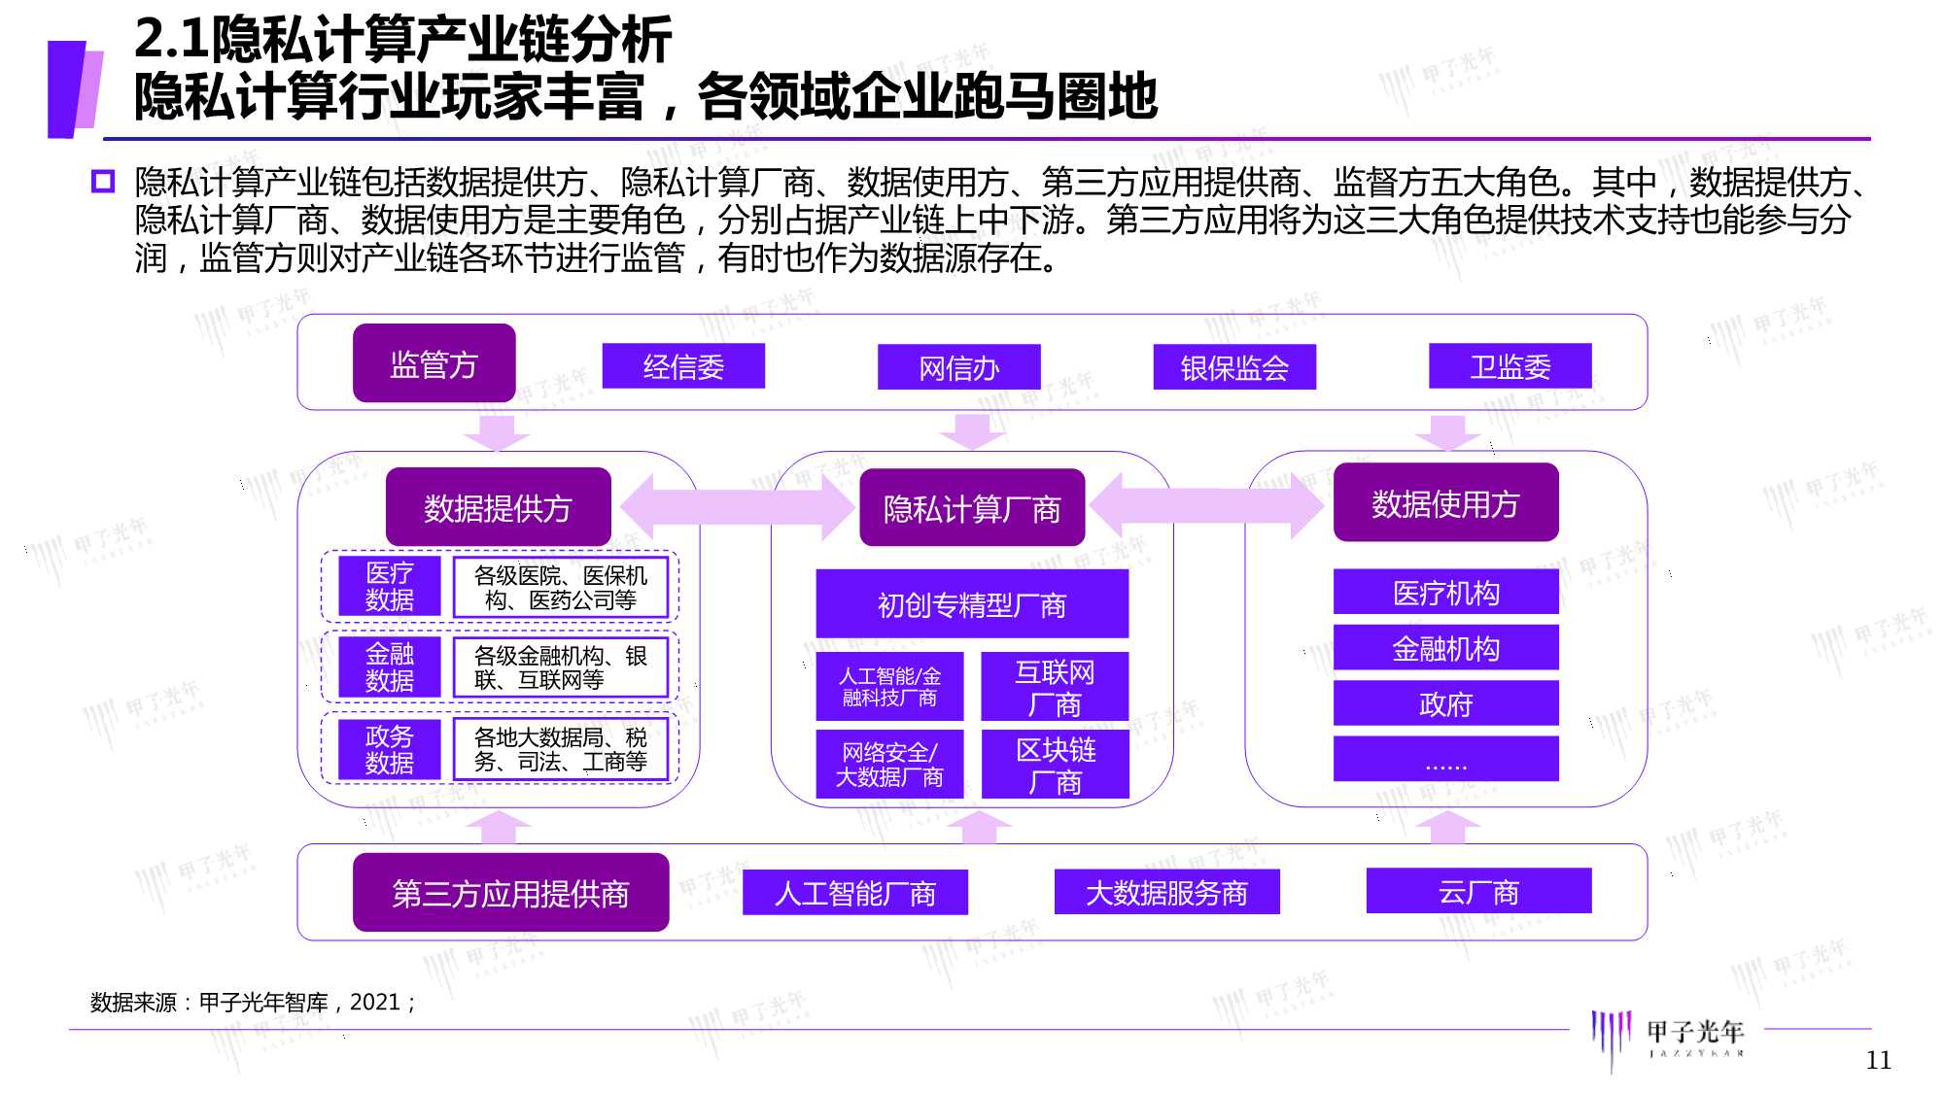Select the 数据提供方 heading box
The image size is (1944, 1093).
(x=498, y=507)
